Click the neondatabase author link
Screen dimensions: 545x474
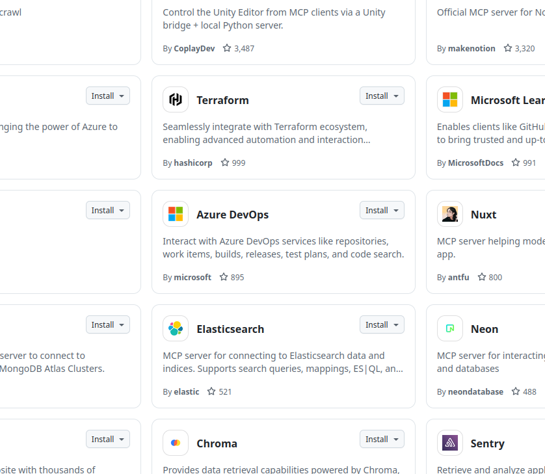475,391
